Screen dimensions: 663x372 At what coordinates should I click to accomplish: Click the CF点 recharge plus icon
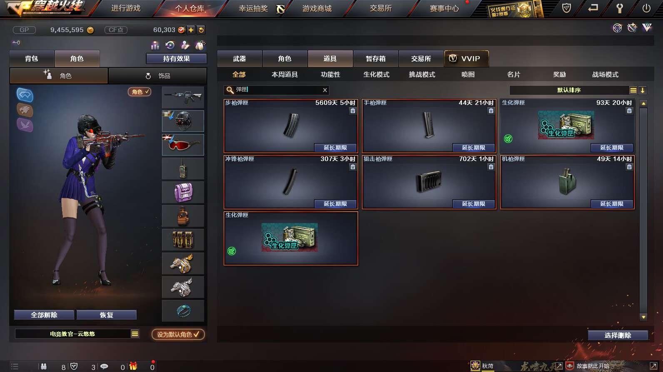[191, 30]
